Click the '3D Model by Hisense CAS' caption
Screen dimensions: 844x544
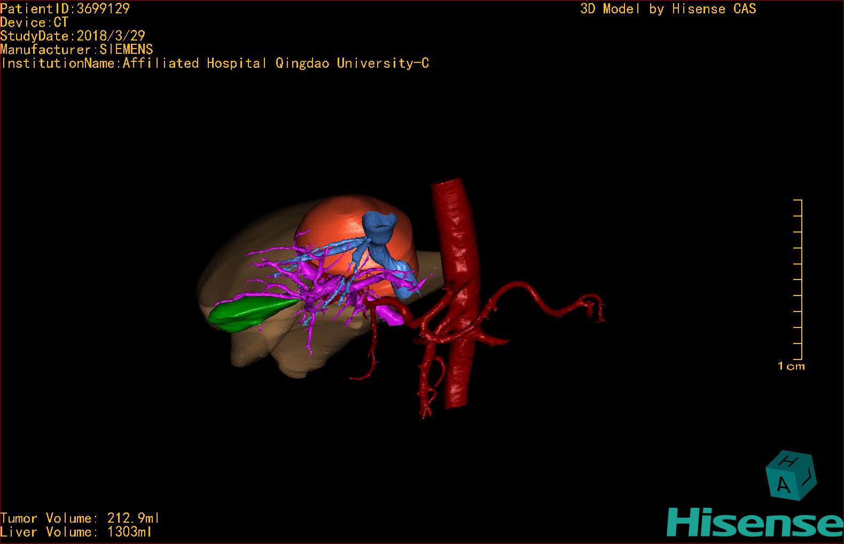click(x=668, y=9)
